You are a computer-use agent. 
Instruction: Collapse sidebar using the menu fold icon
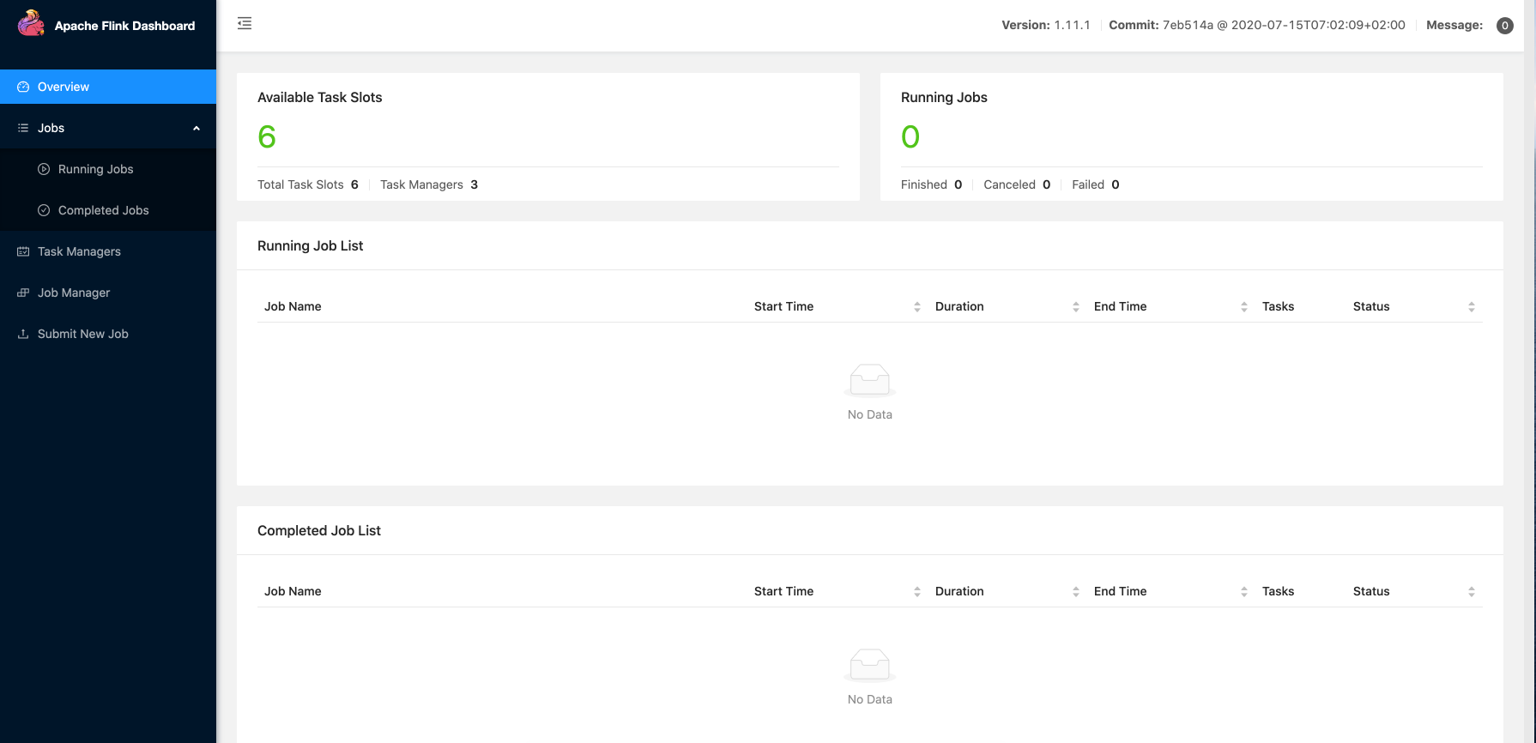(245, 24)
